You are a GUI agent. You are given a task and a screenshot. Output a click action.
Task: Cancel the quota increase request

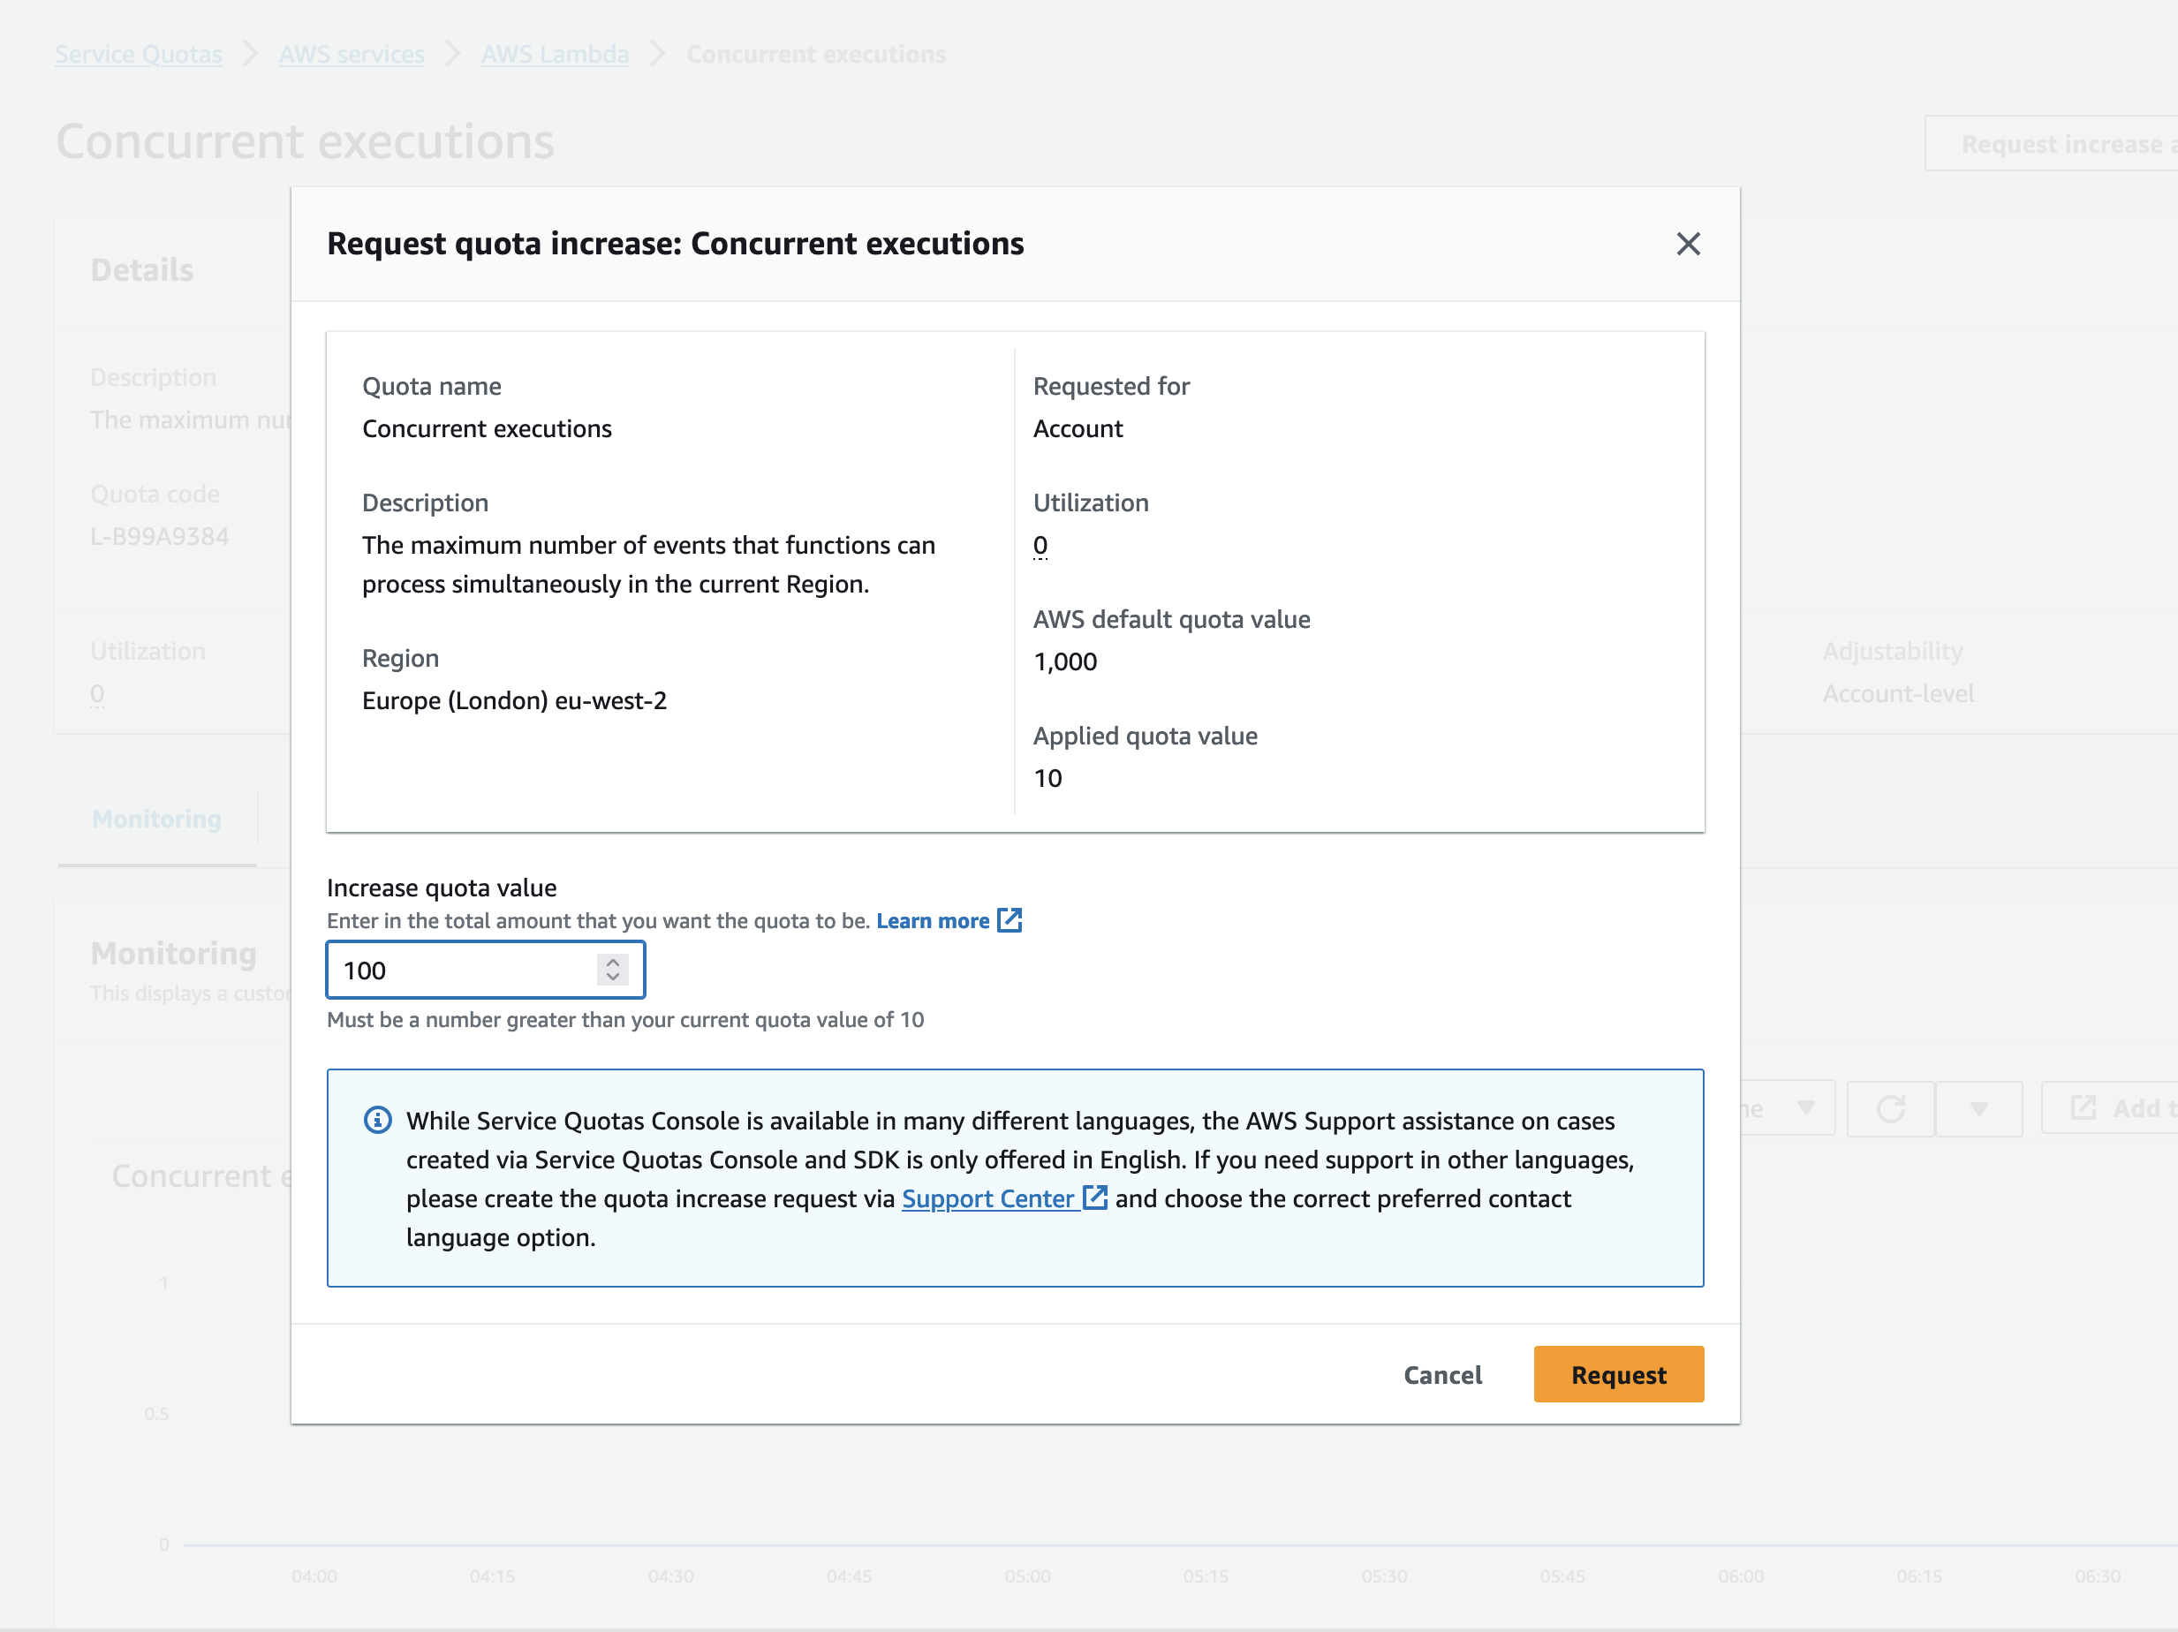1441,1374
